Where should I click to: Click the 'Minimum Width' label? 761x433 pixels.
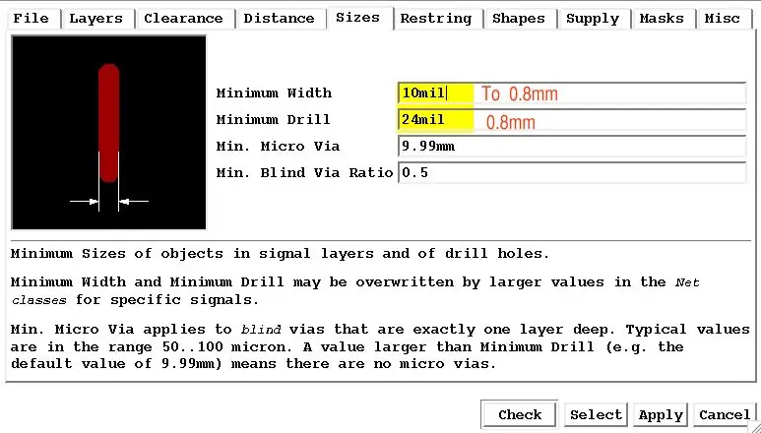(275, 93)
